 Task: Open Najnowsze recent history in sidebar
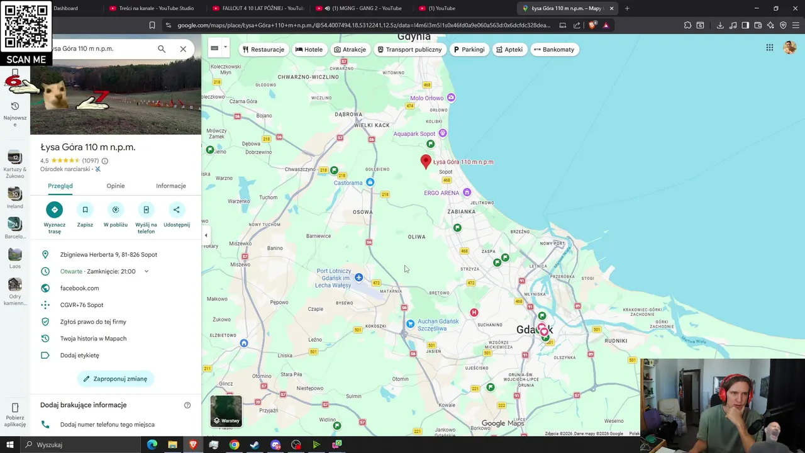coord(15,113)
